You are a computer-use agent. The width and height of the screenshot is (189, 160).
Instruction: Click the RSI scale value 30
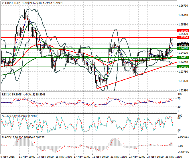(179, 107)
